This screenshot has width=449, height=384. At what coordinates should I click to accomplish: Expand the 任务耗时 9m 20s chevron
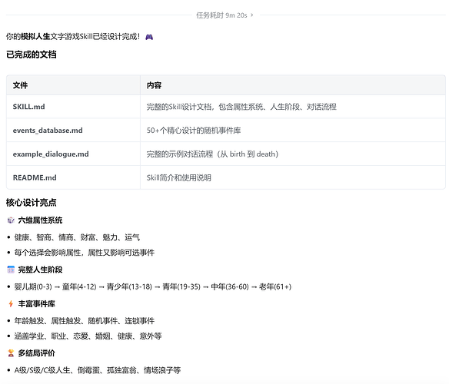(x=252, y=15)
